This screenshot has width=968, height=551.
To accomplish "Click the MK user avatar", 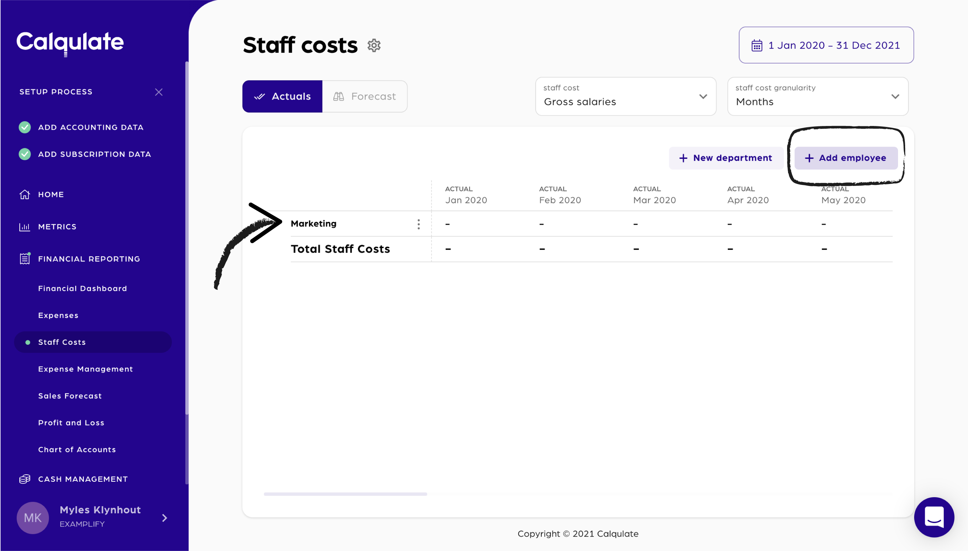I will 33,518.
